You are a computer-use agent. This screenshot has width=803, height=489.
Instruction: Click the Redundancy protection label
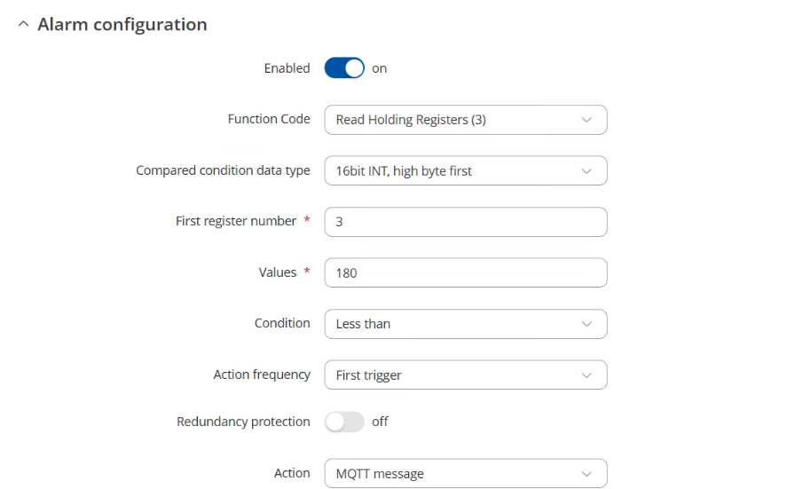click(243, 422)
